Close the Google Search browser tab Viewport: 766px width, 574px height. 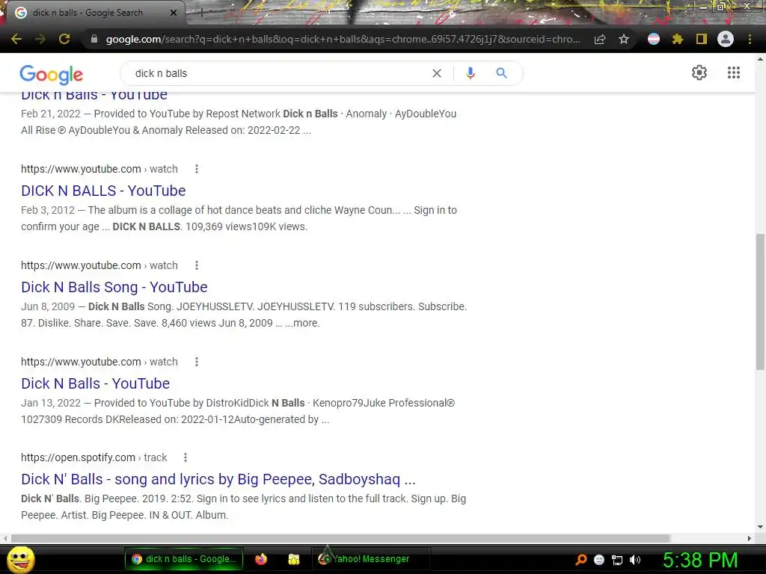point(174,13)
